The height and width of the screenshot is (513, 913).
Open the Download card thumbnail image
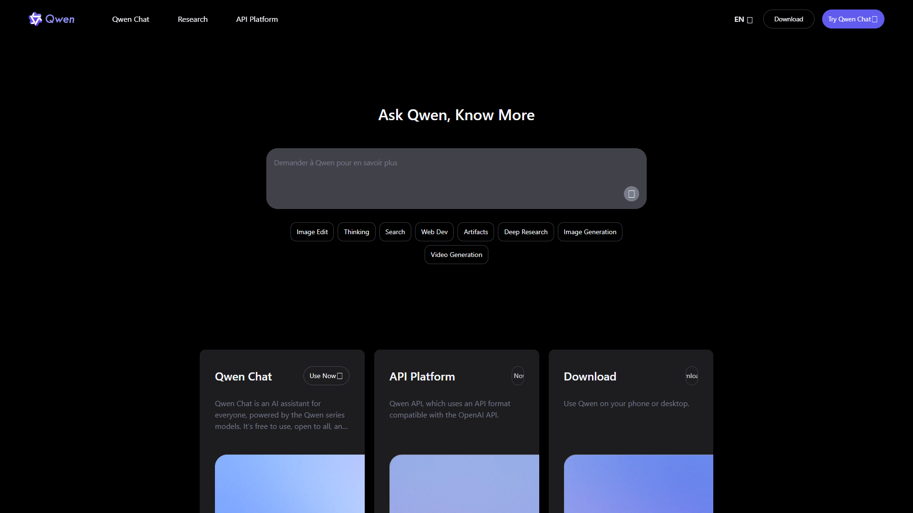tap(639, 484)
